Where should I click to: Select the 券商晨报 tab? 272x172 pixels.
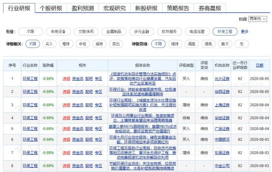click(210, 8)
